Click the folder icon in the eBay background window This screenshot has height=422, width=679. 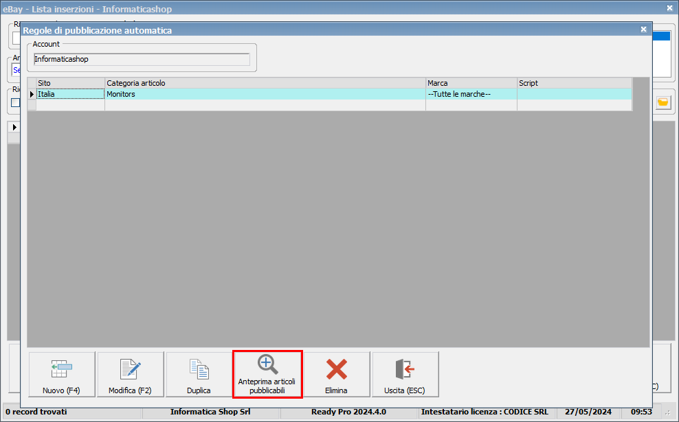tap(663, 102)
